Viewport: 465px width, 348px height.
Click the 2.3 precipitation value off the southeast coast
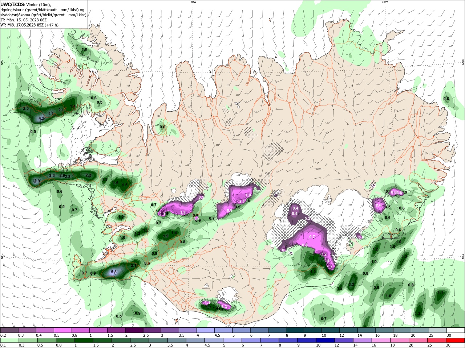tap(351, 285)
